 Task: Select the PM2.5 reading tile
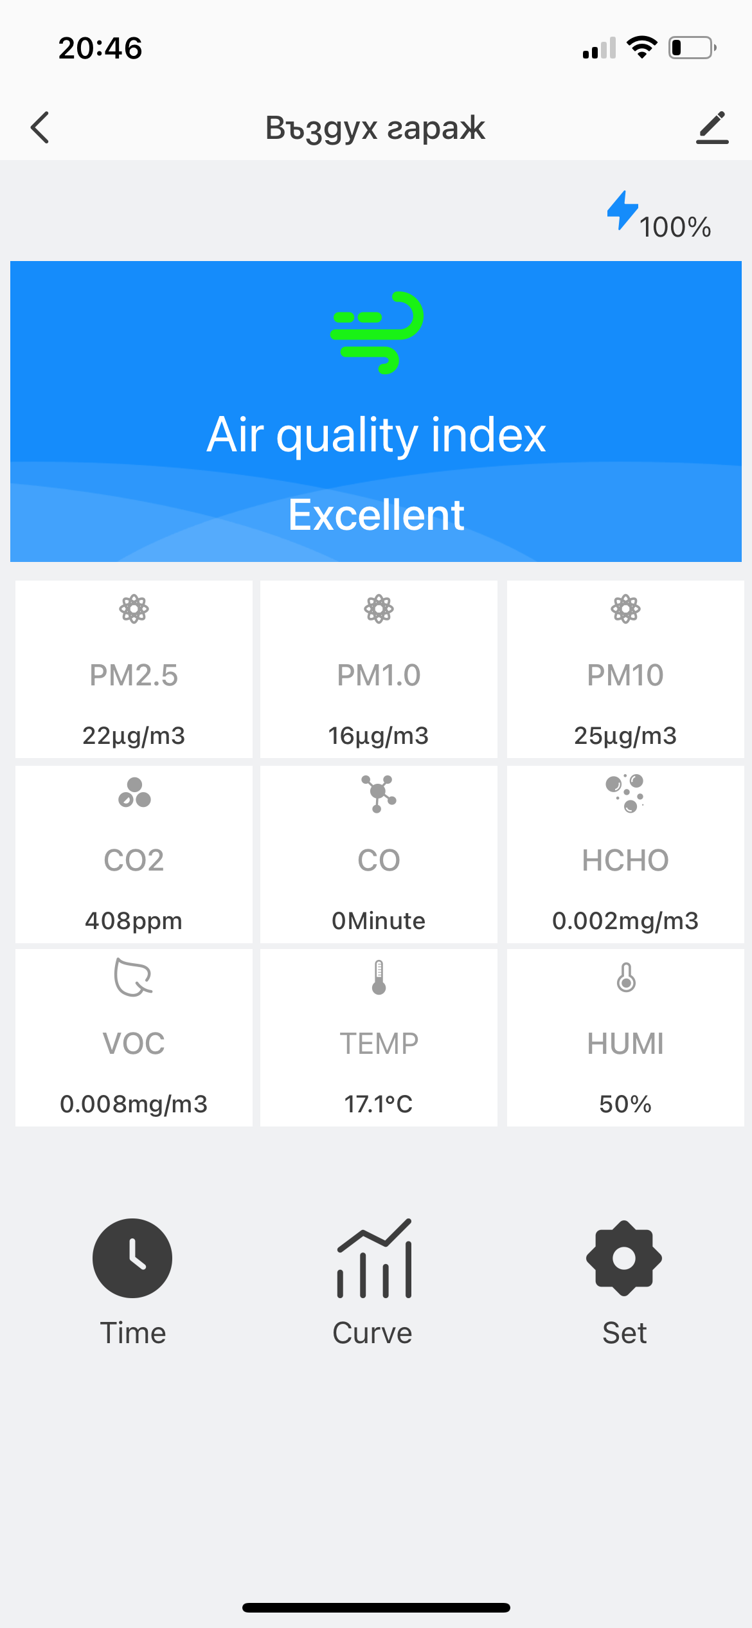134,669
